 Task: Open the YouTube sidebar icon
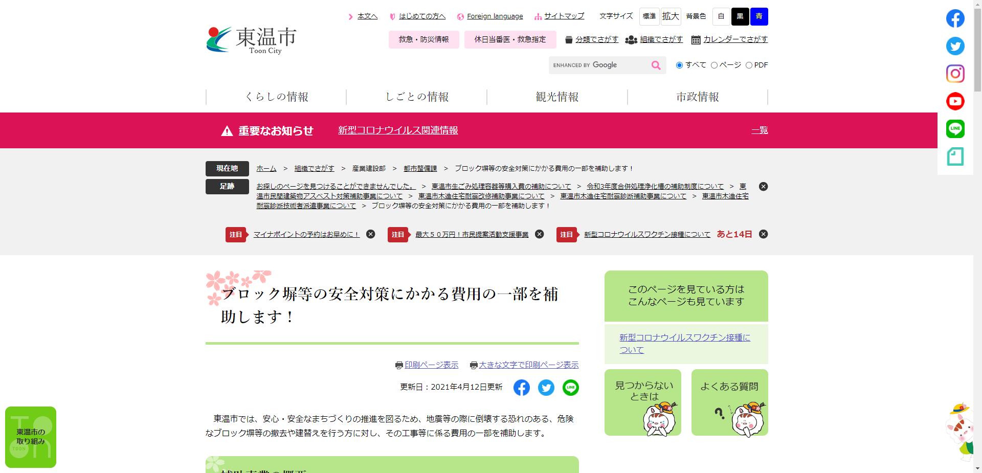pyautogui.click(x=954, y=101)
